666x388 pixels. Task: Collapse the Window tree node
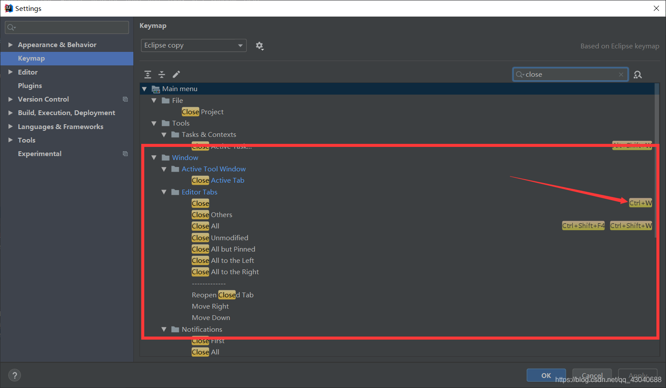point(154,158)
